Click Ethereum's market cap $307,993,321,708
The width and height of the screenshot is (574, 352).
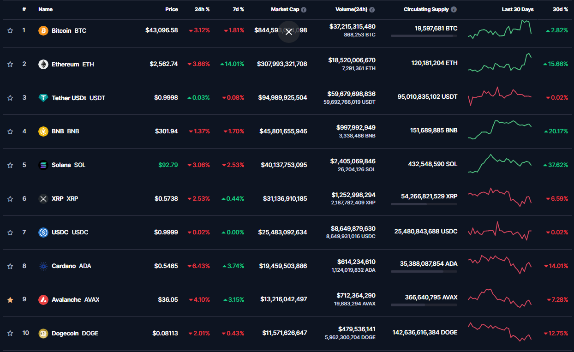[282, 64]
